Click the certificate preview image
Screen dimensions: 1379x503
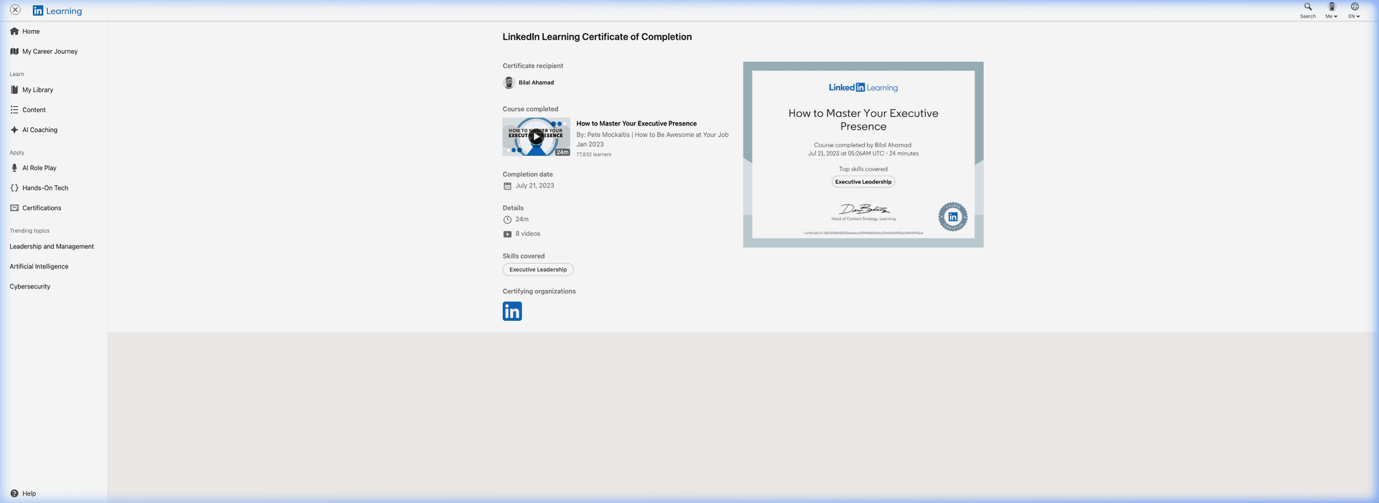(x=863, y=155)
